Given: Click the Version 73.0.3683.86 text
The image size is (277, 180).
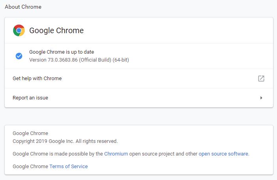Looking at the screenshot, I should pyautogui.click(x=79, y=60).
